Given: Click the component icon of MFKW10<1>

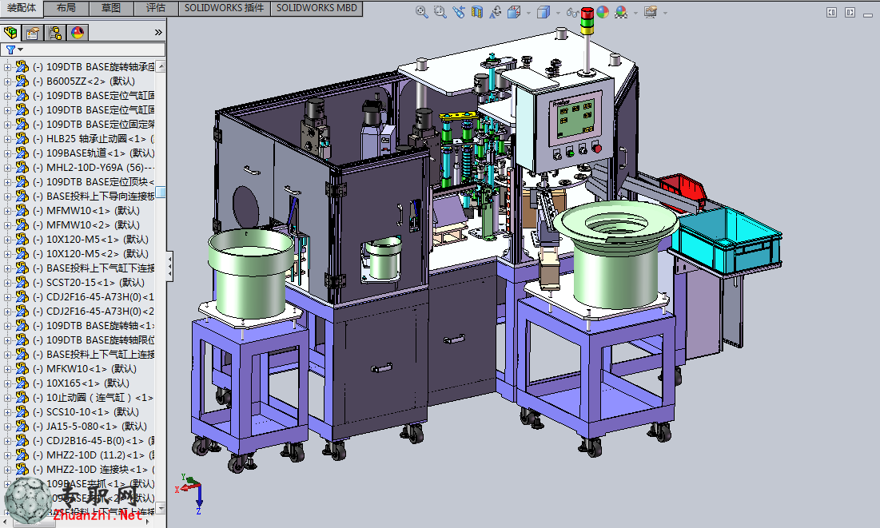Looking at the screenshot, I should coord(22,369).
